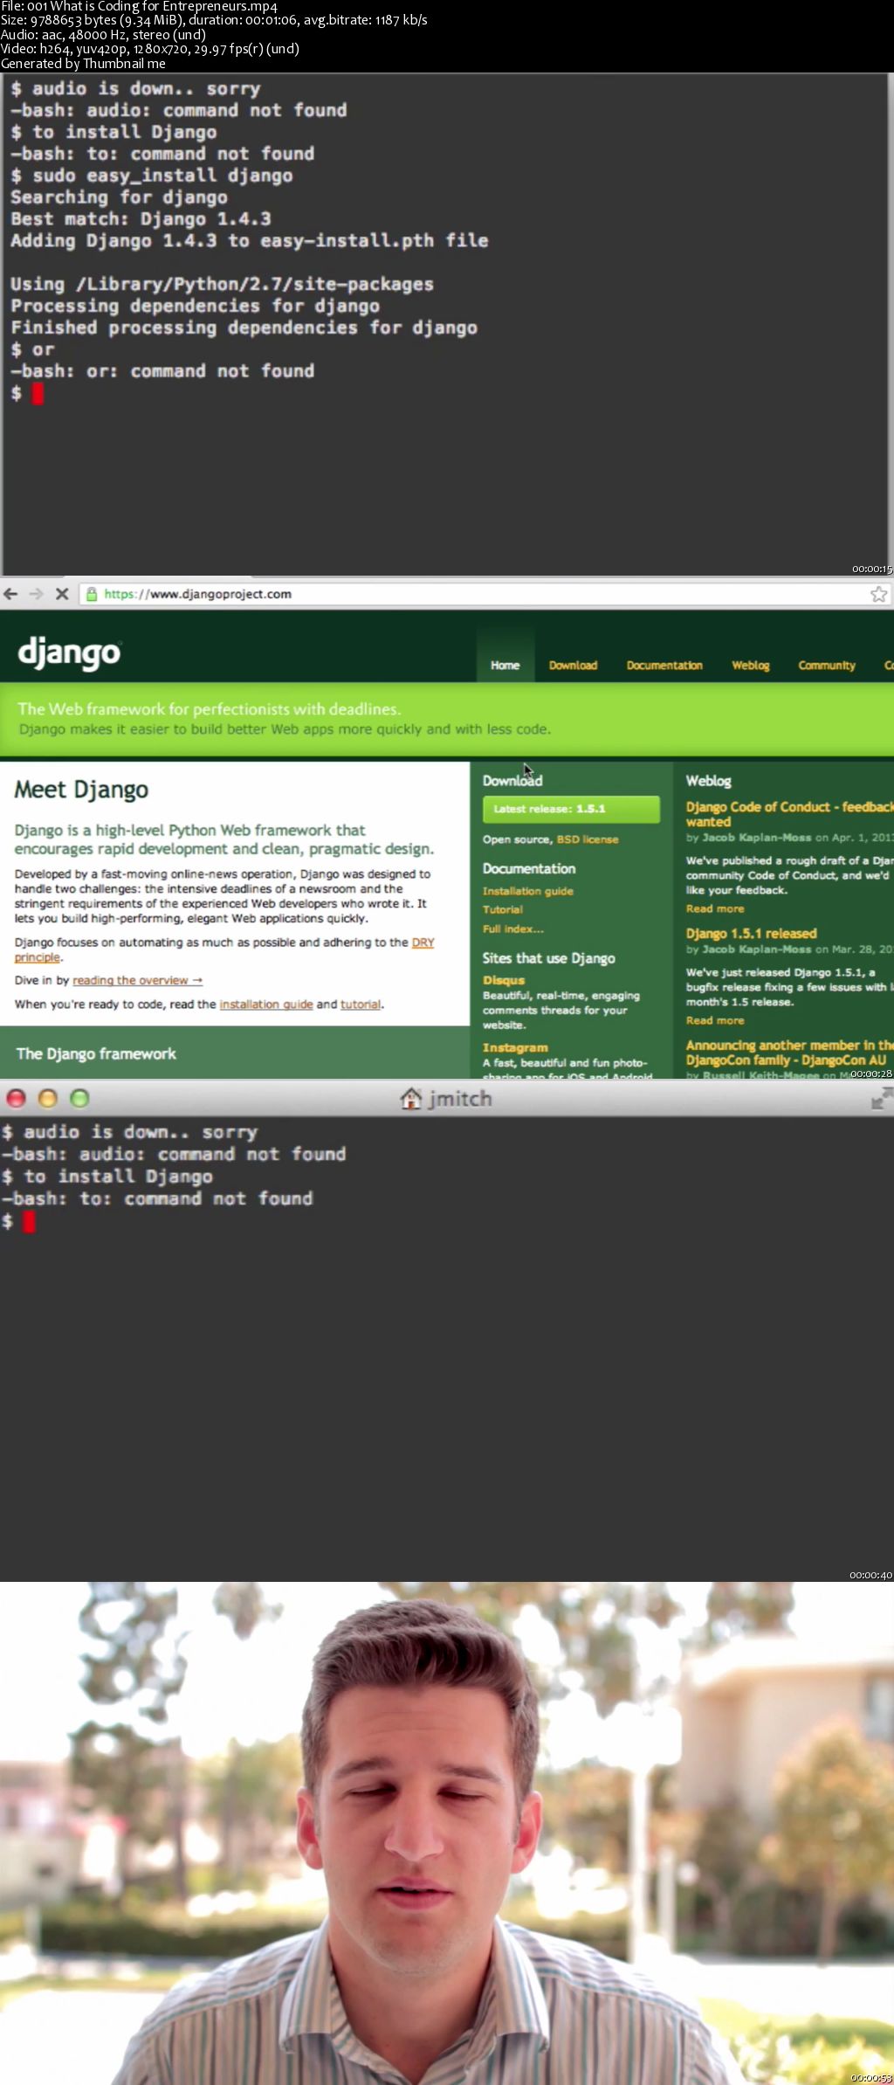Open the Home nav tab
Screen dimensions: 894x2085
point(505,665)
